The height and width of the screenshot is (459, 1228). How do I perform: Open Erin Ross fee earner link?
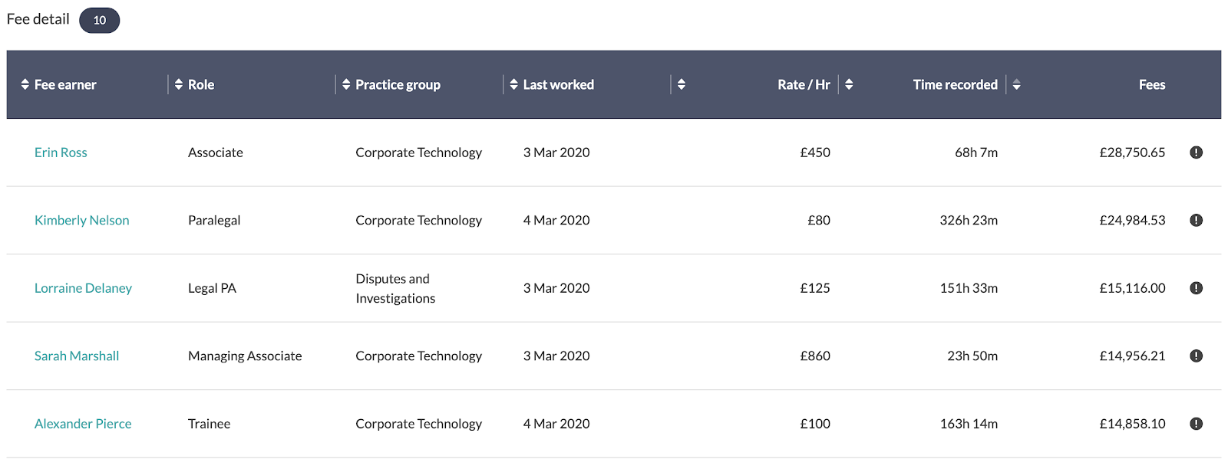pos(61,152)
